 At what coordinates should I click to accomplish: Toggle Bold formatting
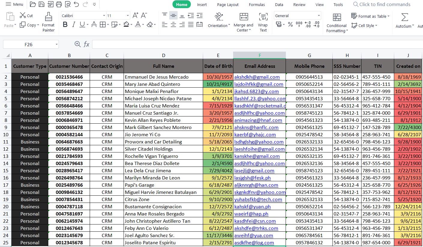[65, 25]
